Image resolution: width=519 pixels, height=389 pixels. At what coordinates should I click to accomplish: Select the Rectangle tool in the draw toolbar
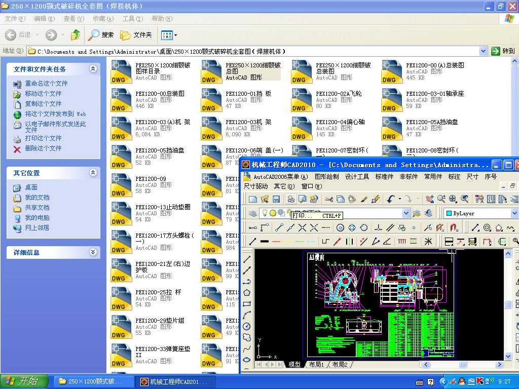247,304
